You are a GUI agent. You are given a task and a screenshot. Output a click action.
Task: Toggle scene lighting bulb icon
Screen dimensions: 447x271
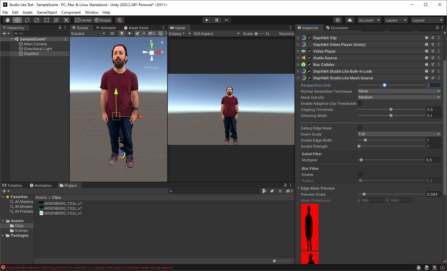pos(122,33)
